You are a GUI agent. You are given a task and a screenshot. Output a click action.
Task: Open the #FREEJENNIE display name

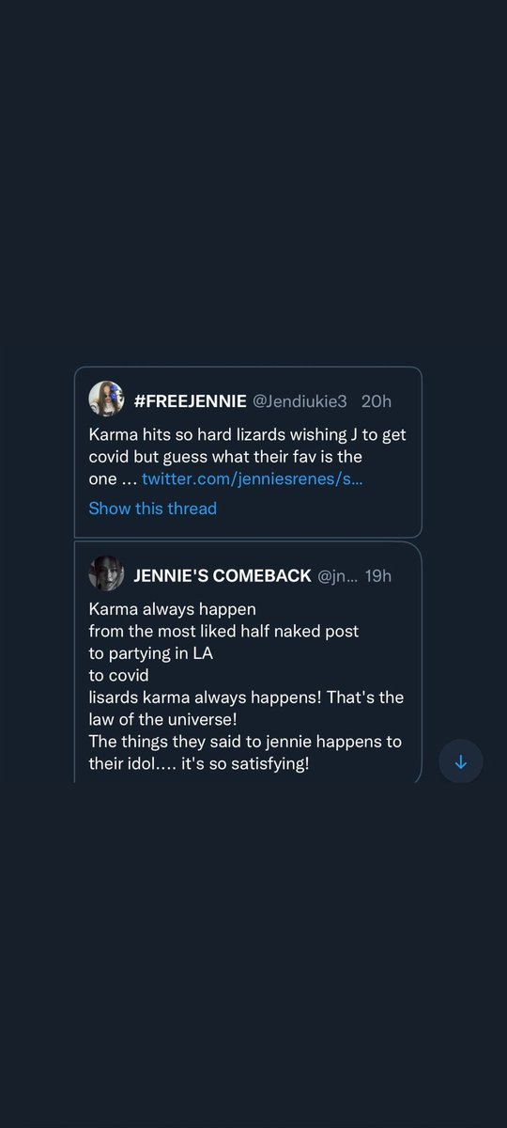click(191, 401)
